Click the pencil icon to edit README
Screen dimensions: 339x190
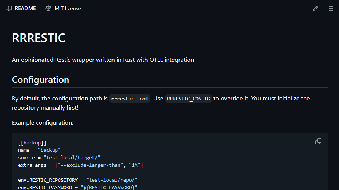pos(315,8)
